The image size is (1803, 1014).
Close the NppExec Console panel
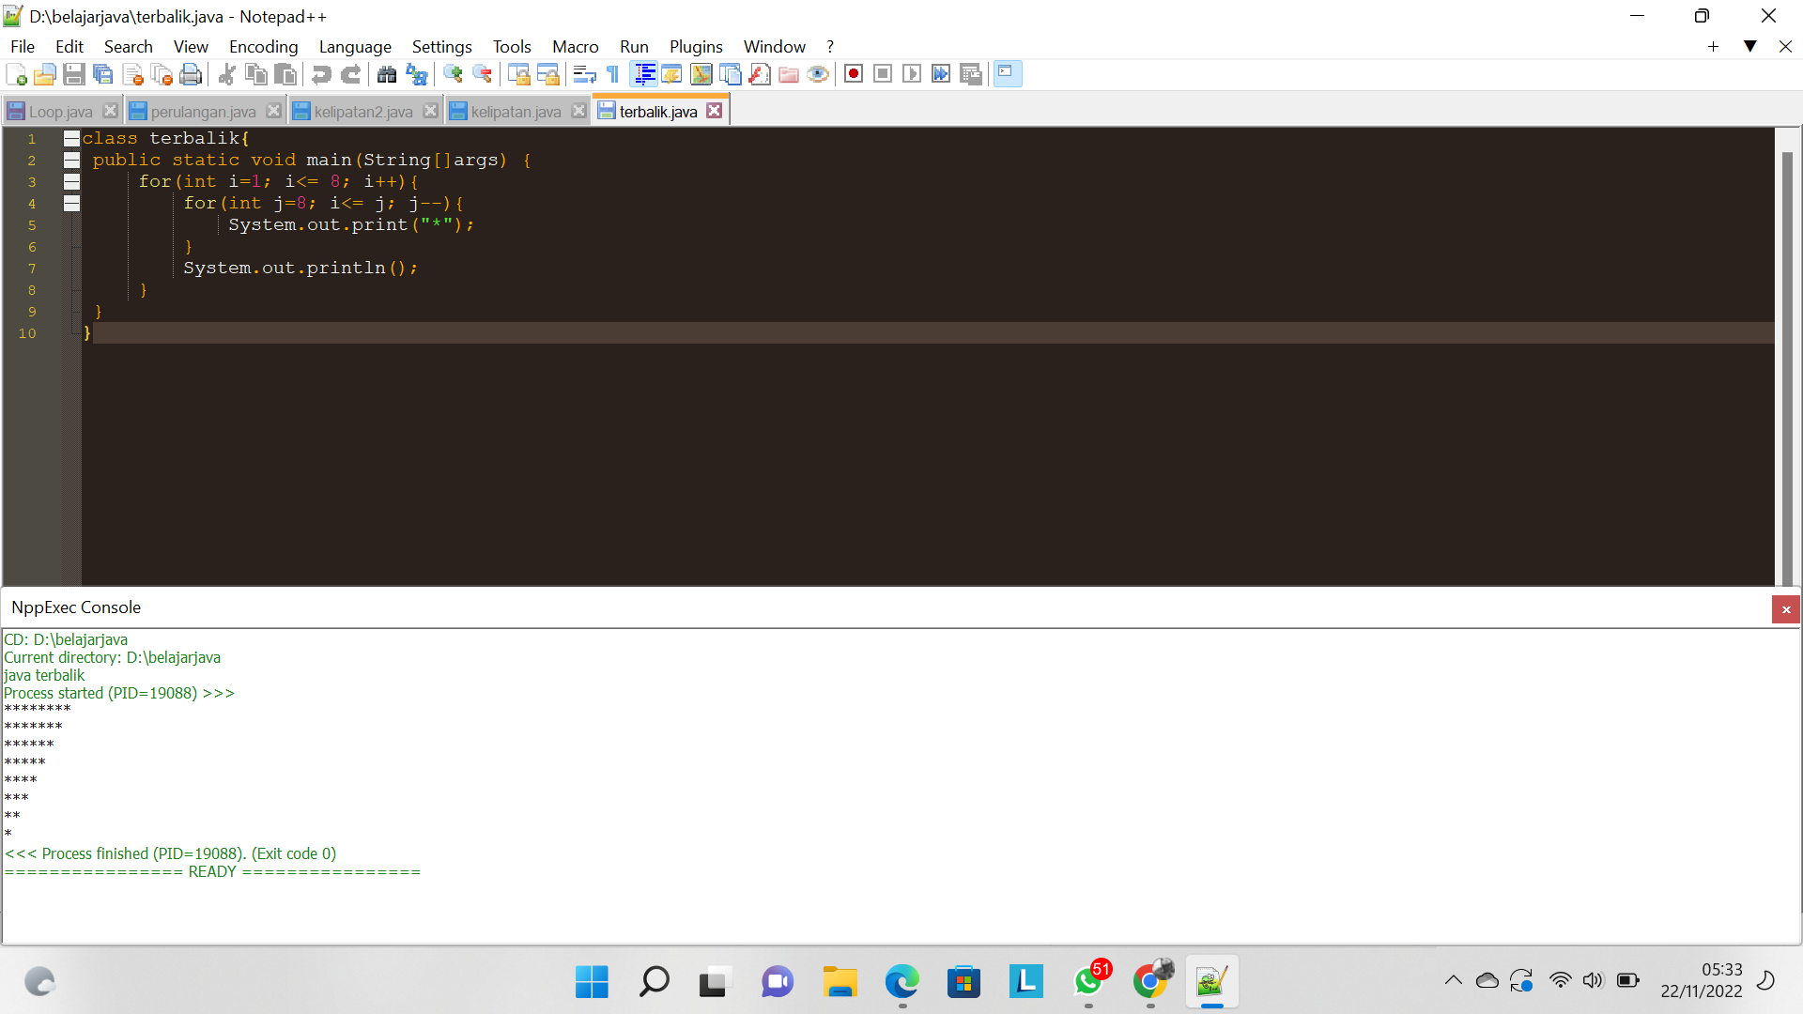[x=1785, y=609]
